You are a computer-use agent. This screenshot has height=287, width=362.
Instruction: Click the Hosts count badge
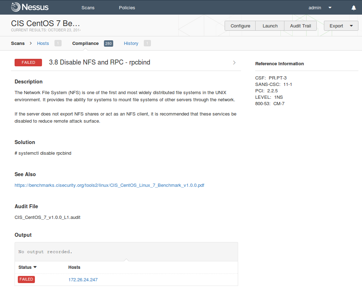pyautogui.click(x=58, y=43)
